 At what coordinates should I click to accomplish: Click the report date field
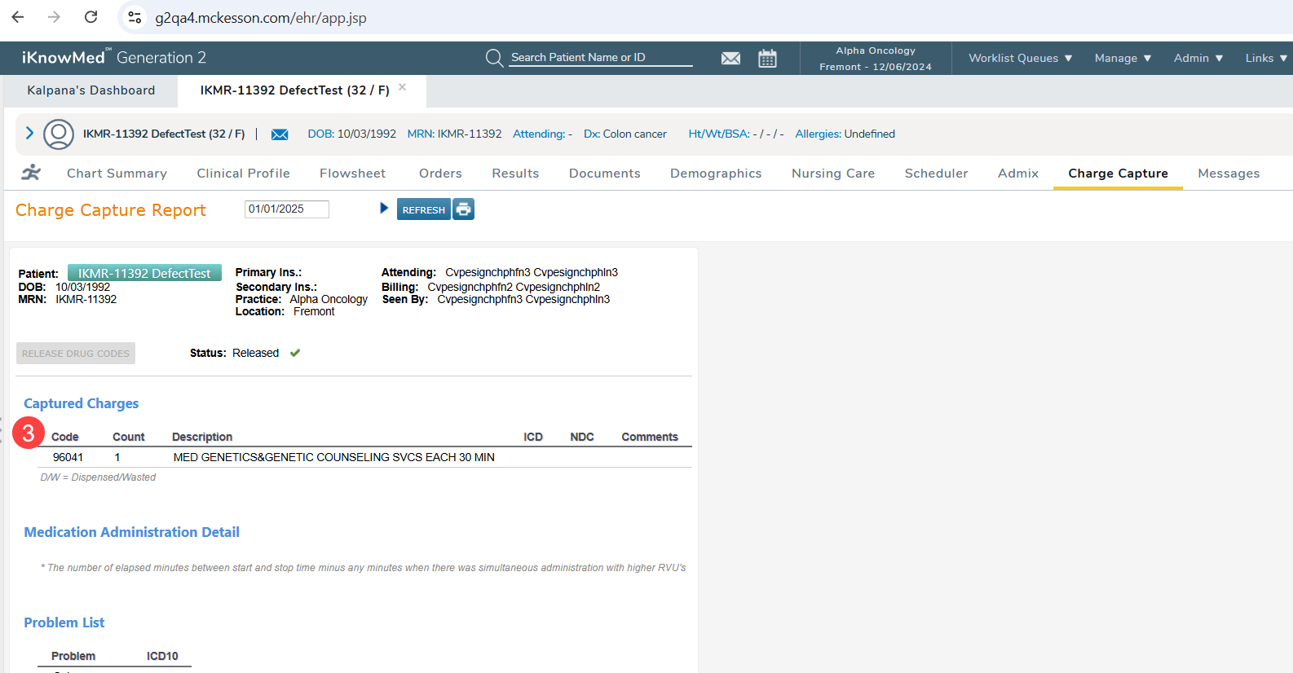pos(286,209)
